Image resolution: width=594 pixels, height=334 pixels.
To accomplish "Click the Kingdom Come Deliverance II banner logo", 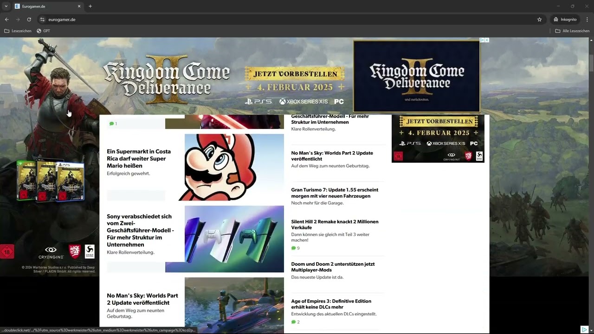I will pos(166,79).
